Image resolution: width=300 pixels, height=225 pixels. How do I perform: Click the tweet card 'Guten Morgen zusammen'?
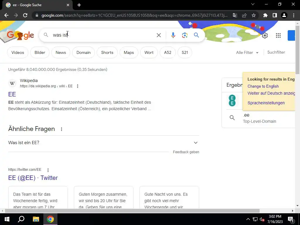pos(104,197)
